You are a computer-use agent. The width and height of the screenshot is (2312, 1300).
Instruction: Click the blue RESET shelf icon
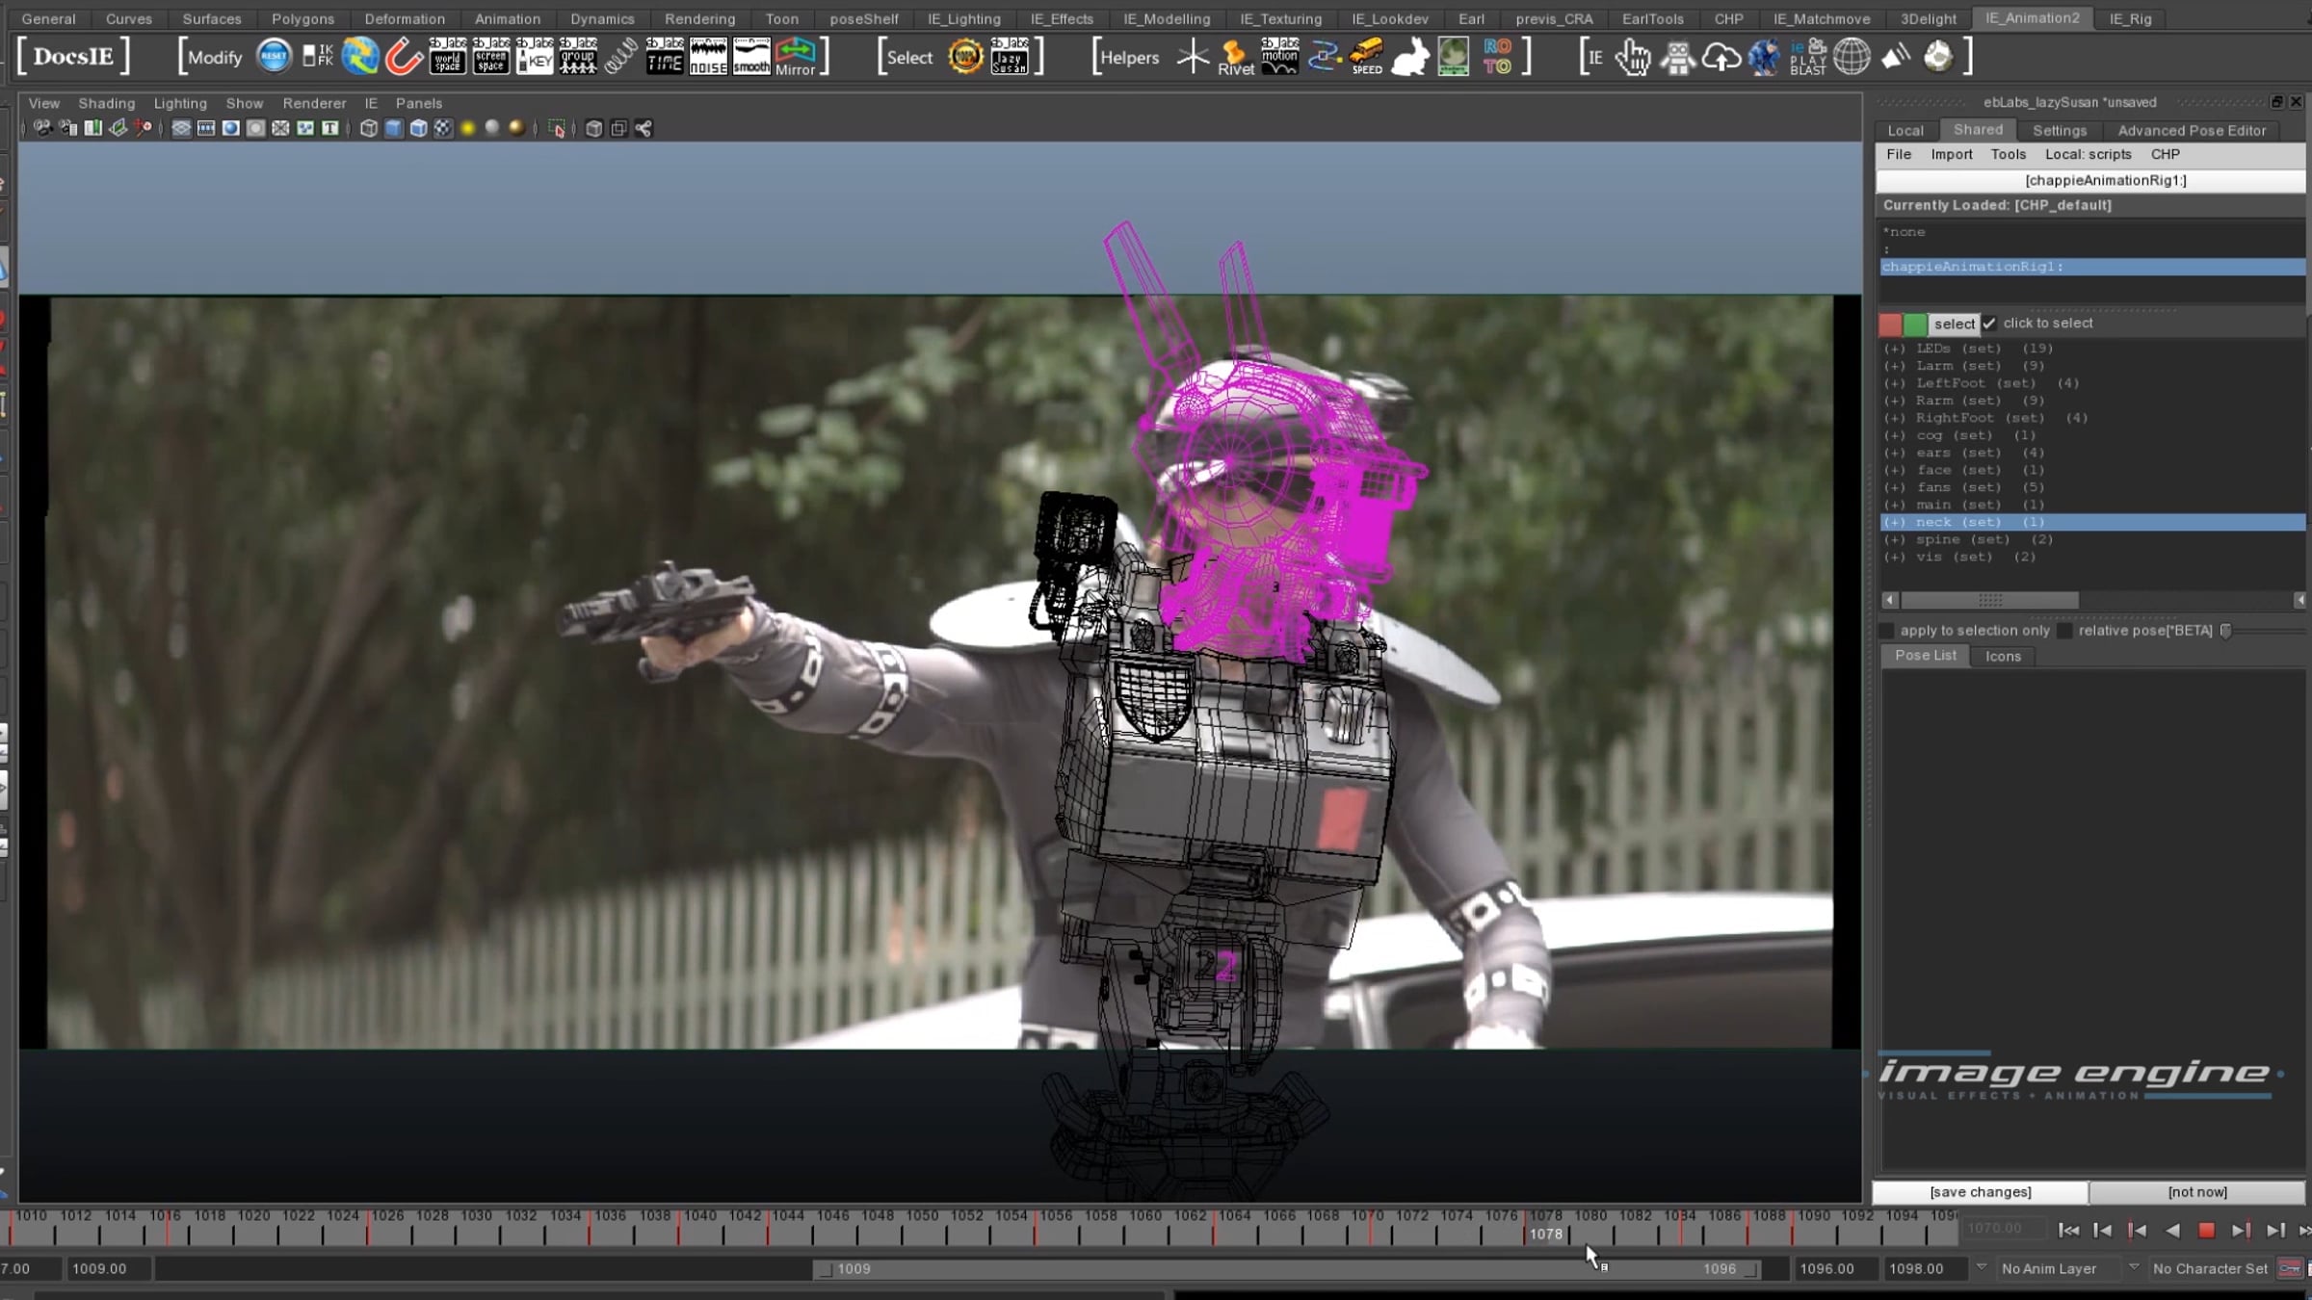pos(274,57)
